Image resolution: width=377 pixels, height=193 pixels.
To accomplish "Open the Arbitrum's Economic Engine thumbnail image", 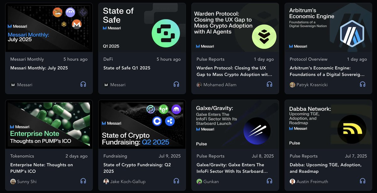I will [x=328, y=28].
